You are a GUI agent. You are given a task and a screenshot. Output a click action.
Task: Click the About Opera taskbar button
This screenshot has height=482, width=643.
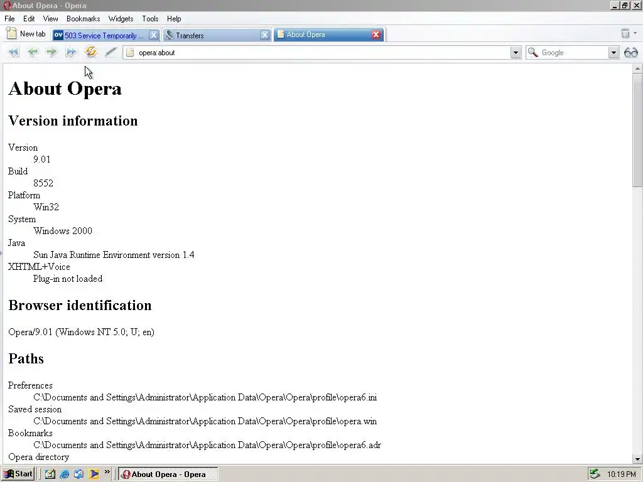(168, 474)
